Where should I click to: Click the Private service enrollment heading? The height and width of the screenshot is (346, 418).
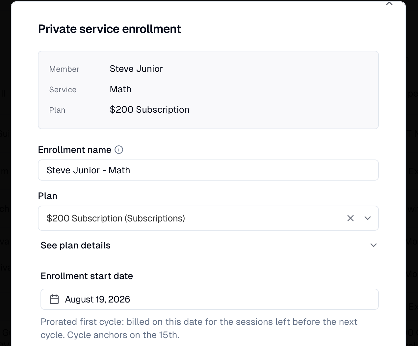(x=110, y=29)
